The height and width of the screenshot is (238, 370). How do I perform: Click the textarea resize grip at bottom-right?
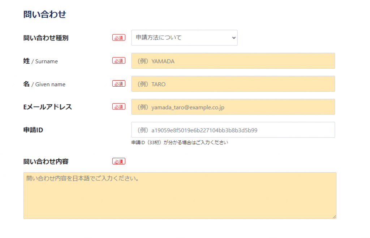click(x=333, y=217)
